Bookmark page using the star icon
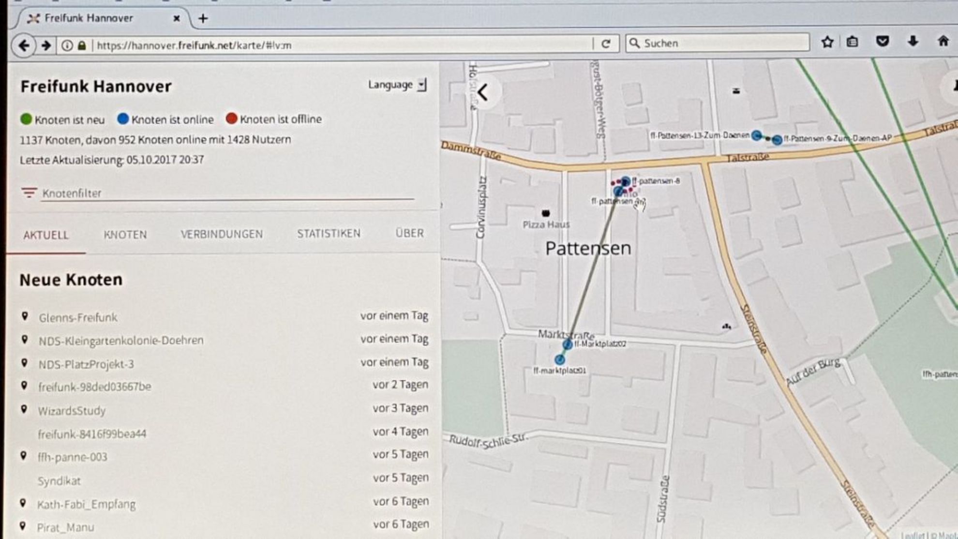 click(x=827, y=43)
